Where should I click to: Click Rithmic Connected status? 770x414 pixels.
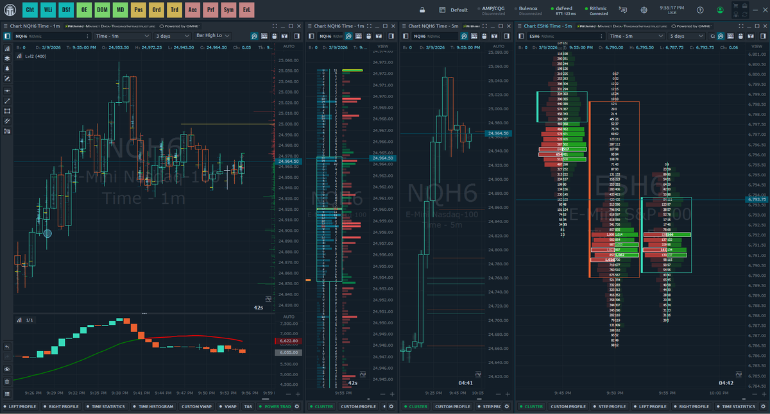pyautogui.click(x=595, y=10)
